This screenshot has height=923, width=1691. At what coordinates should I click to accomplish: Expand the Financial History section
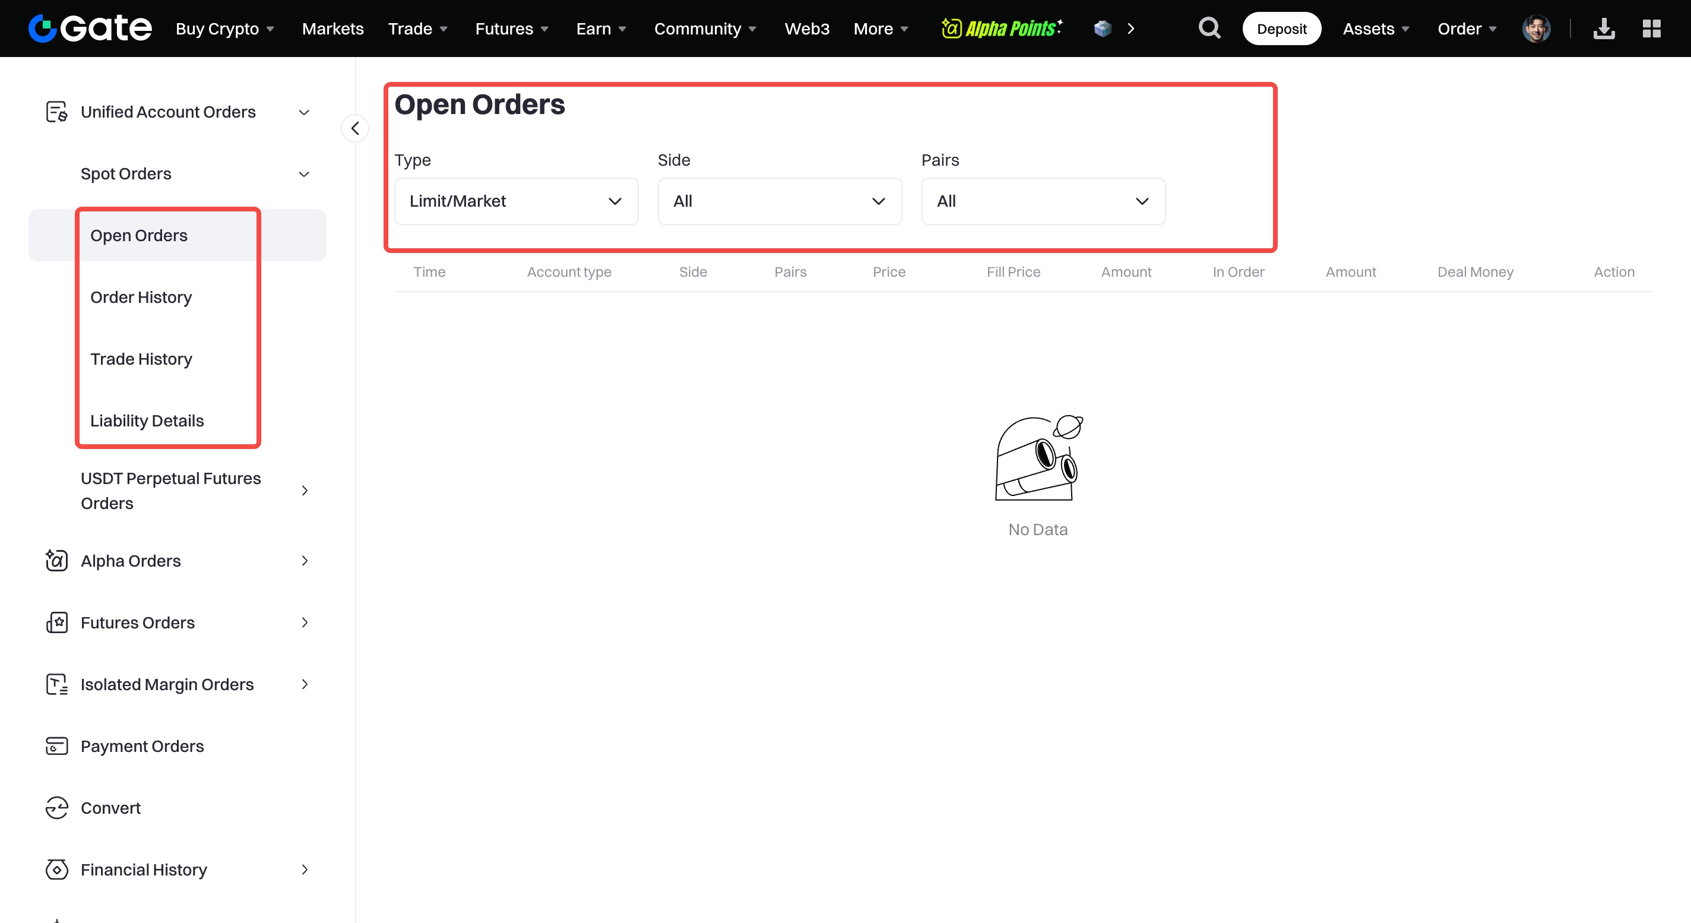pos(304,870)
